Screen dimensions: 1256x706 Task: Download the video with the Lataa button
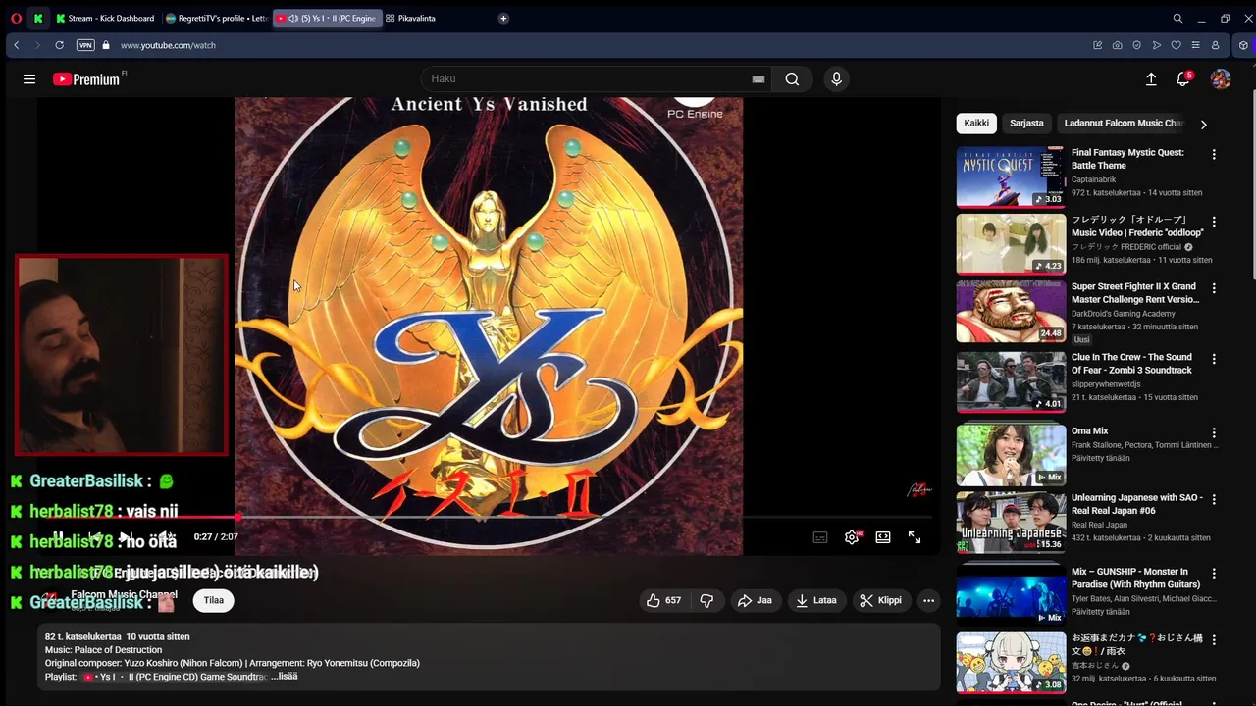[x=815, y=600]
